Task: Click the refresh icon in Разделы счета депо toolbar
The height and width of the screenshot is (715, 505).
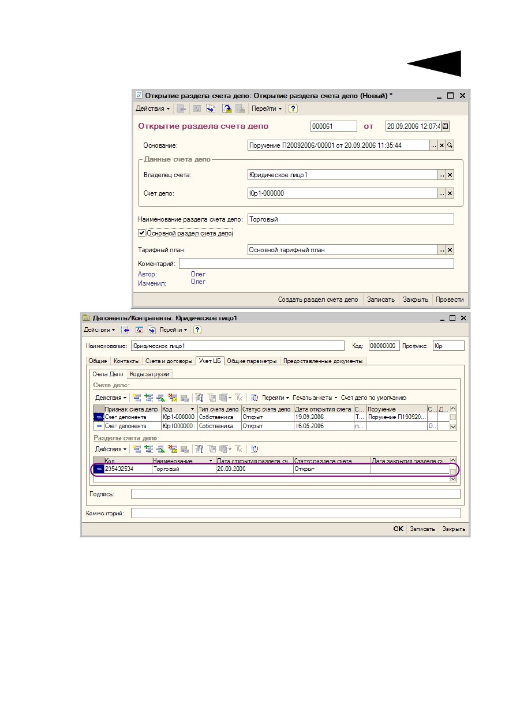Action: click(255, 449)
